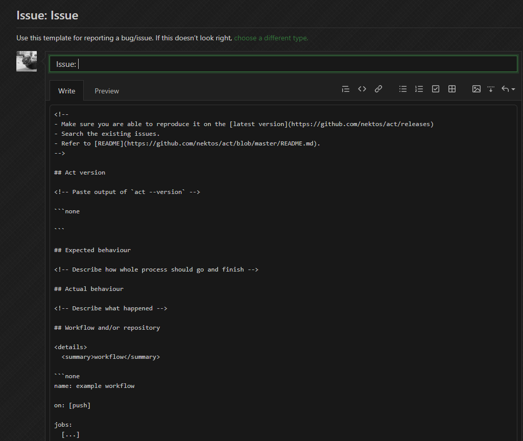Place cursor on '## Workflow and/or repository' line
The image size is (523, 441).
coord(107,328)
